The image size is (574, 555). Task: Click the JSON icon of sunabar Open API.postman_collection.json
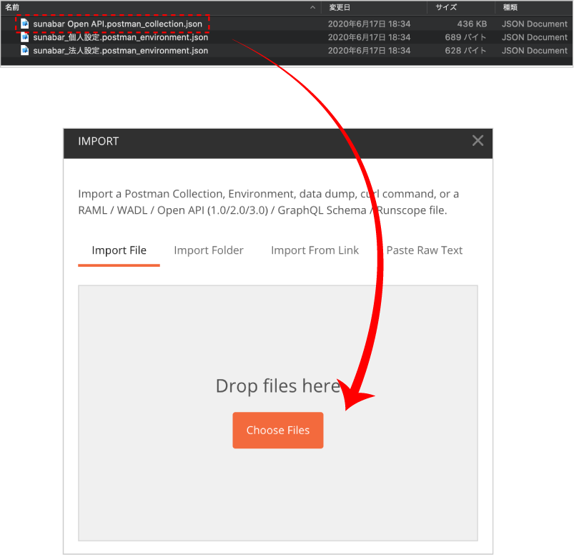coord(24,24)
